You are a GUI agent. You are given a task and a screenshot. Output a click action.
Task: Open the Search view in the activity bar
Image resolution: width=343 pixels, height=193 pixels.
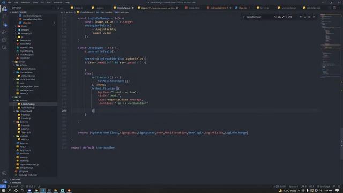pos(4,17)
